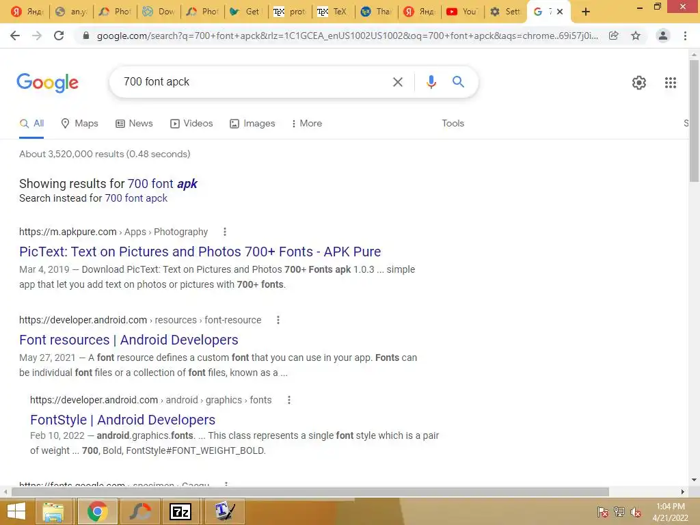Open the Windows Start button
This screenshot has width=700, height=525.
16,511
